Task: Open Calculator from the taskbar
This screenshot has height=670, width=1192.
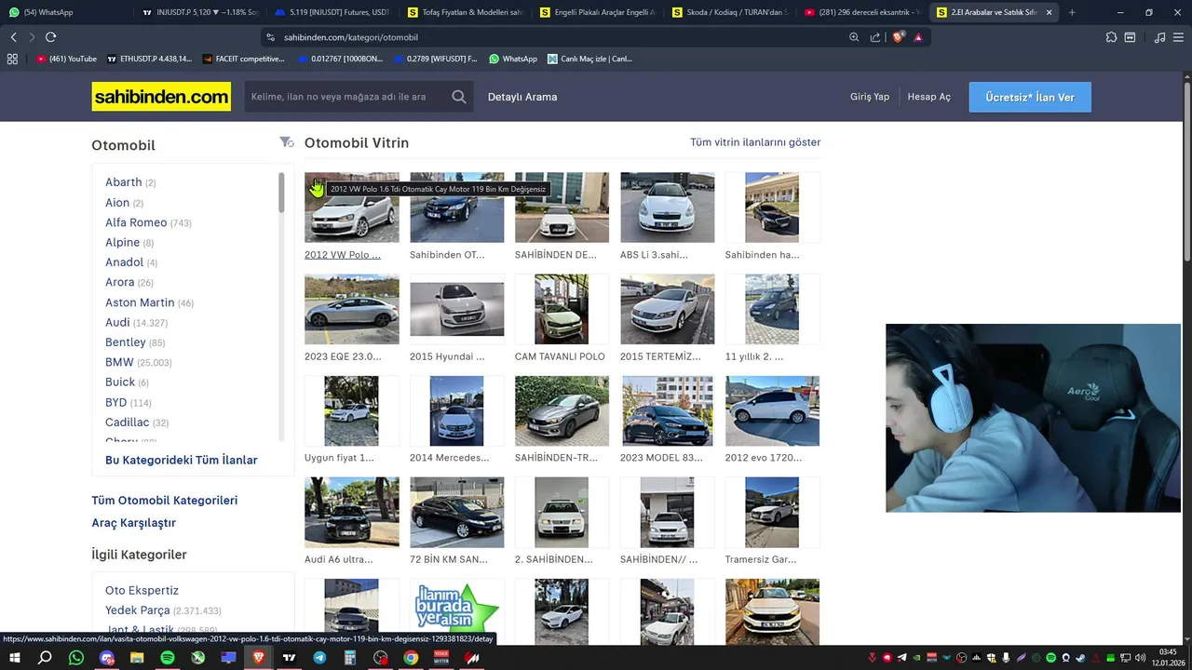Action: tap(350, 658)
